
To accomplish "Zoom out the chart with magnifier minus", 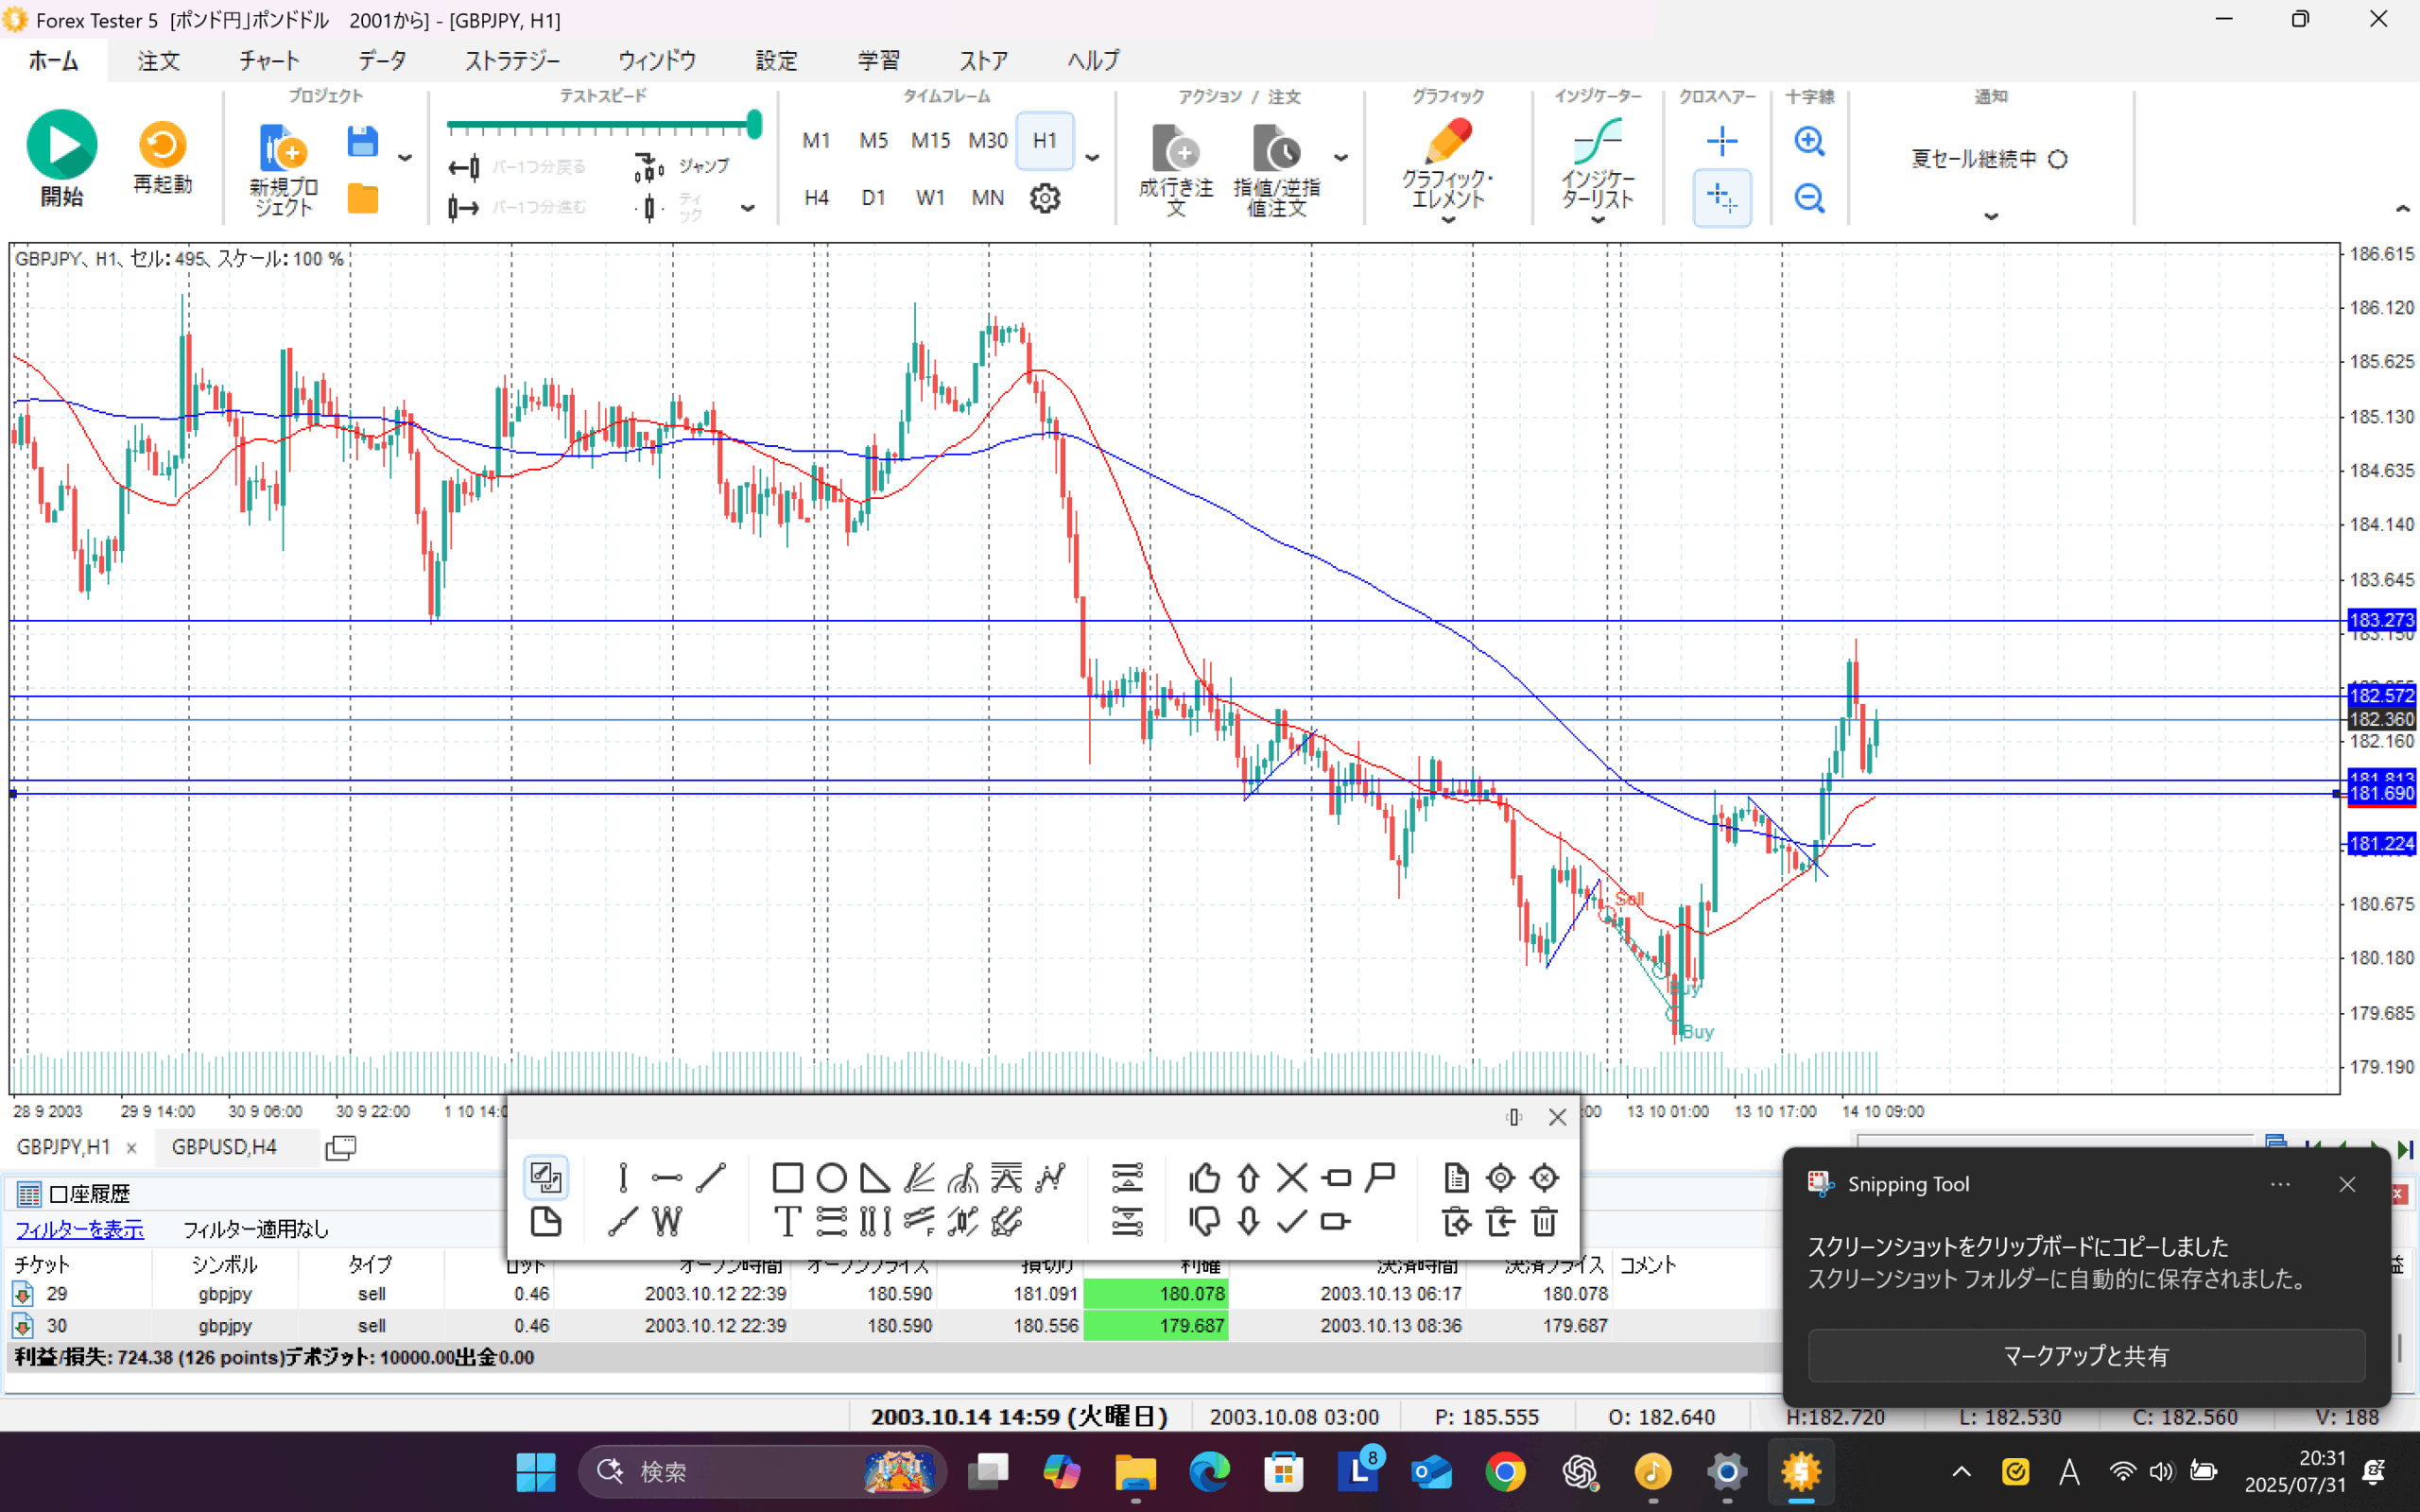I will pos(1809,198).
